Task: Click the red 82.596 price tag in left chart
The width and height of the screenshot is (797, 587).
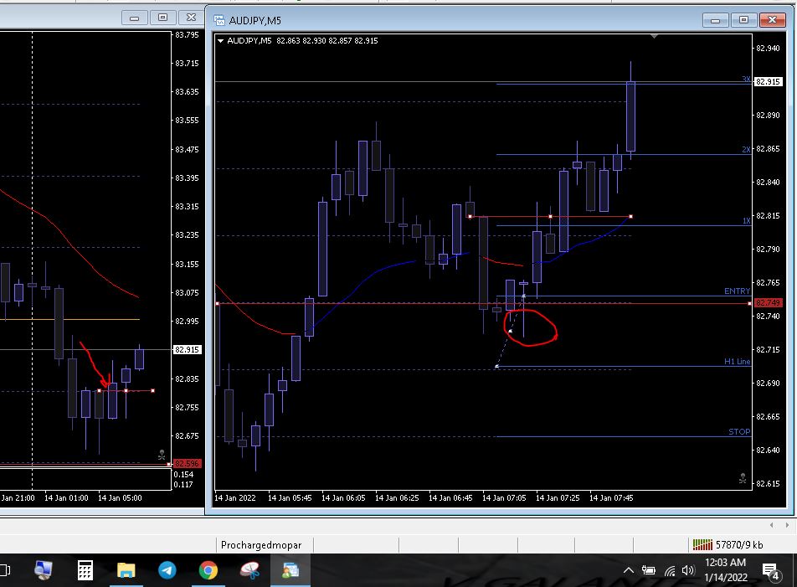Action: pyautogui.click(x=187, y=464)
